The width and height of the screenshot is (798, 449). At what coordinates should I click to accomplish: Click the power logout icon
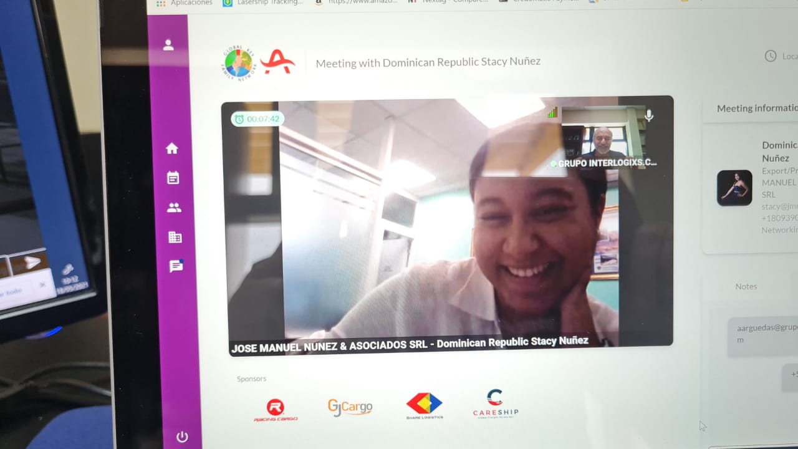[182, 437]
